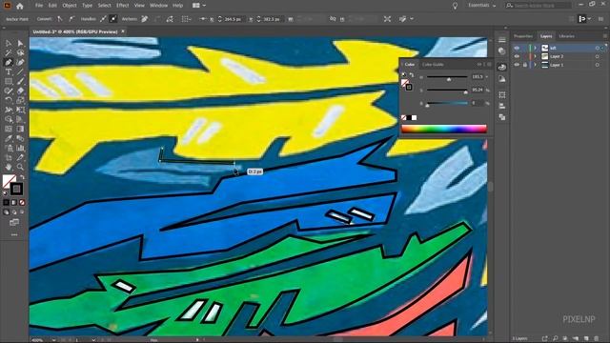This screenshot has width=610, height=343.
Task: Switch to the Color Guide tab
Action: pos(433,65)
